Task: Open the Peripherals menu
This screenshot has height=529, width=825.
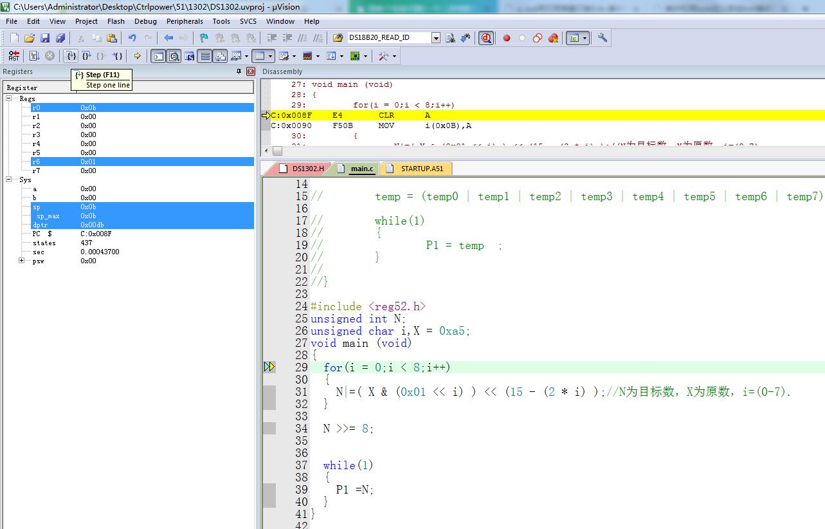Action: [185, 21]
